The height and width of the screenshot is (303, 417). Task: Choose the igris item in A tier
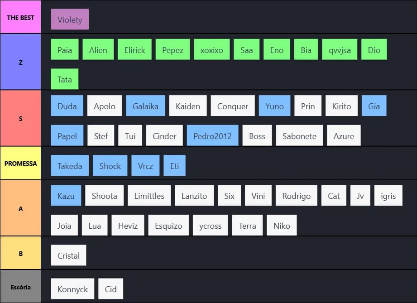point(388,196)
